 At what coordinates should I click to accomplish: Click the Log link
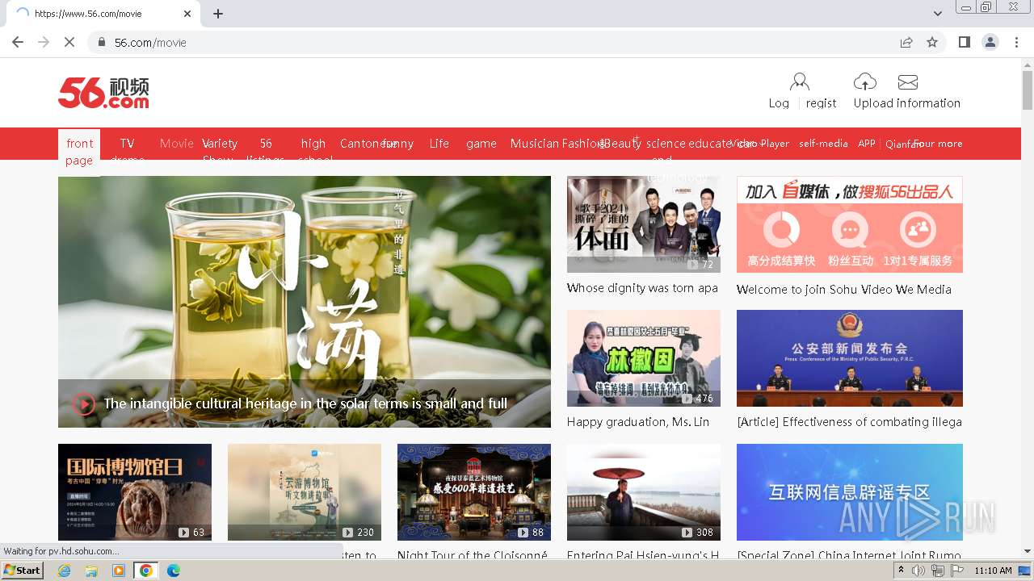(779, 103)
